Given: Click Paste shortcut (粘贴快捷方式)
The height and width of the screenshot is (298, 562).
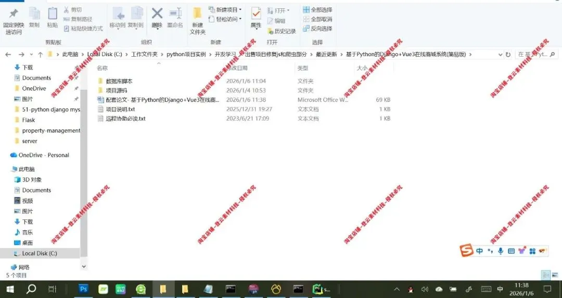Looking at the screenshot, I should tap(83, 28).
